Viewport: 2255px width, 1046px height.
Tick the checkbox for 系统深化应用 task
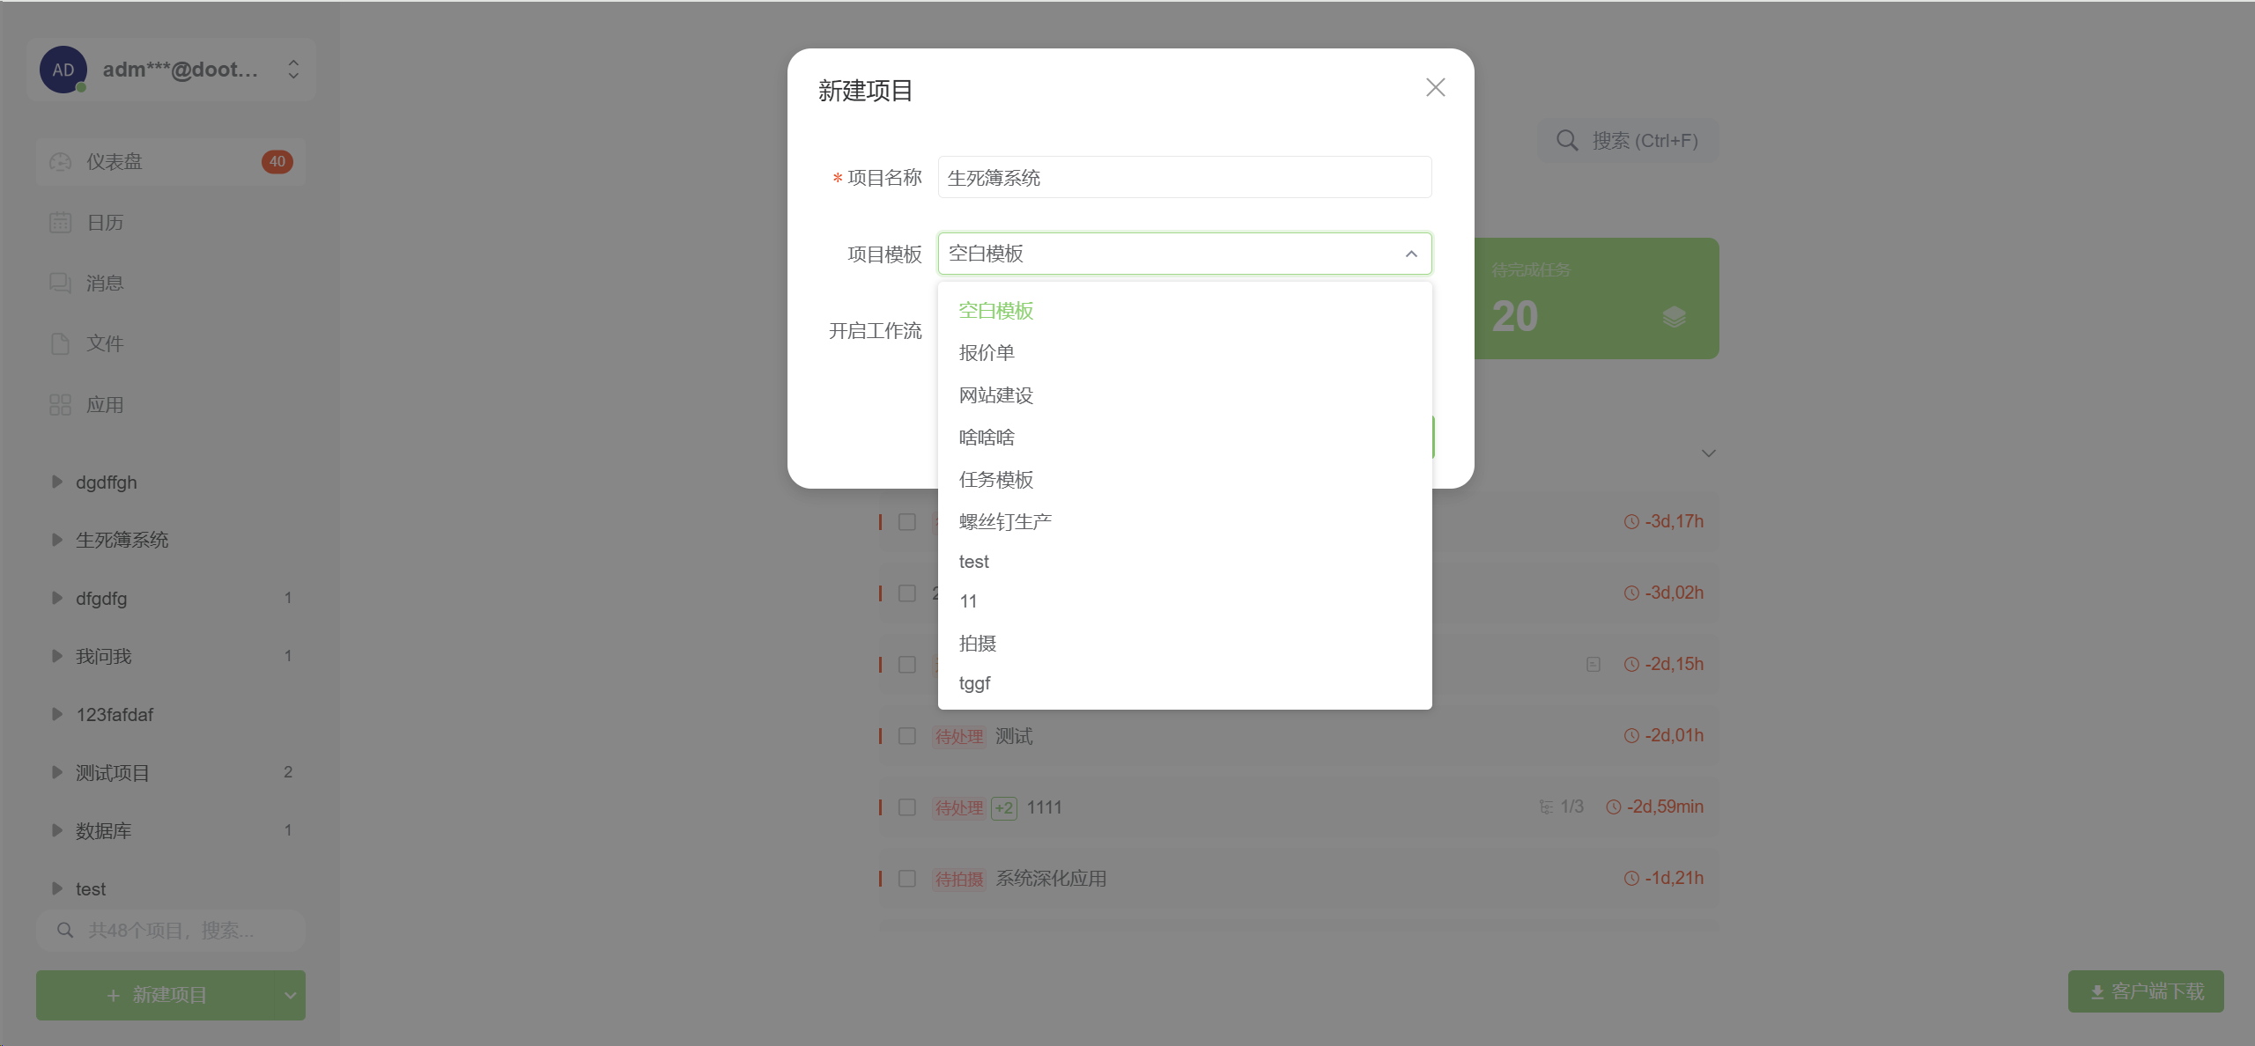(906, 879)
